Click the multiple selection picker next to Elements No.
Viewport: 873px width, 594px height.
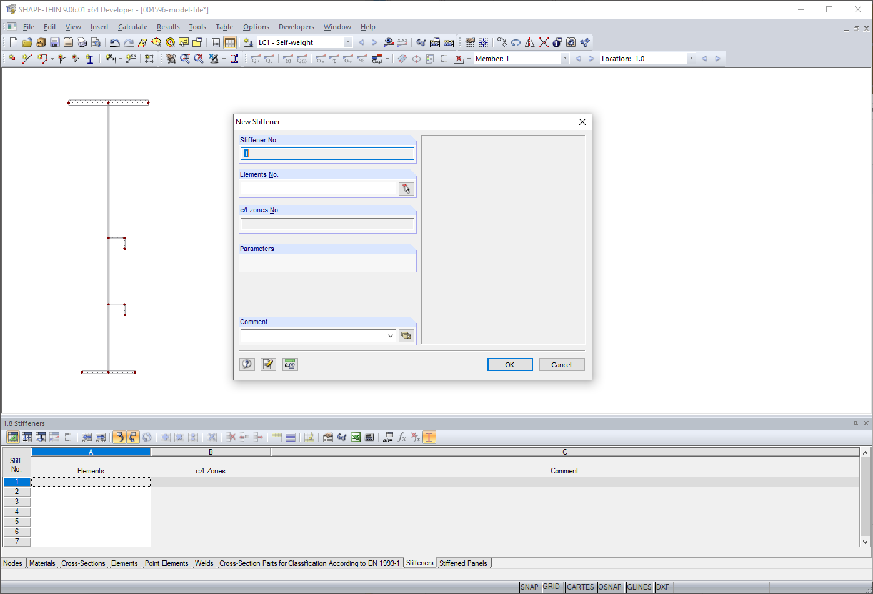pos(406,188)
